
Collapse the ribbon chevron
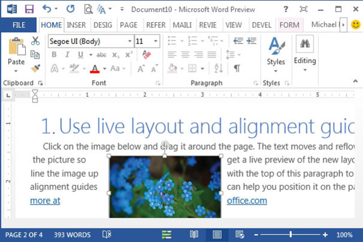[356, 80]
